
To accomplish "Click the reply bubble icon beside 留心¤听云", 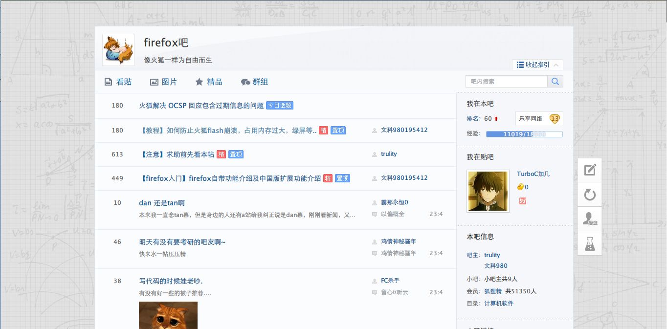I will point(375,293).
